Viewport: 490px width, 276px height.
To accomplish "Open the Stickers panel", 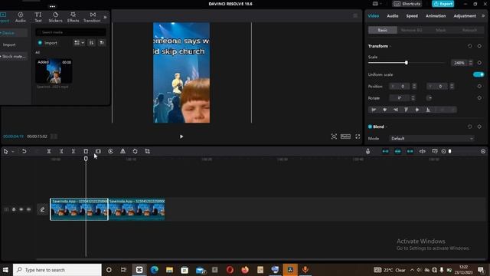I will pyautogui.click(x=56, y=17).
